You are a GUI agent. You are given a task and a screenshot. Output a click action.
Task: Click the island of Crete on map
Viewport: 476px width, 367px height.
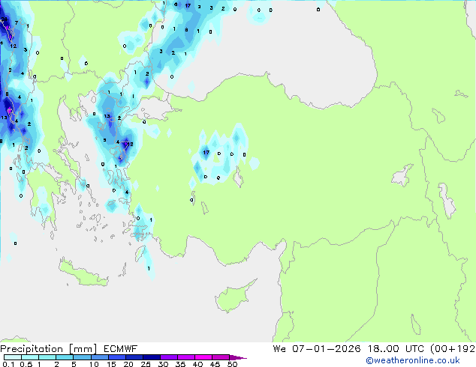83,273
